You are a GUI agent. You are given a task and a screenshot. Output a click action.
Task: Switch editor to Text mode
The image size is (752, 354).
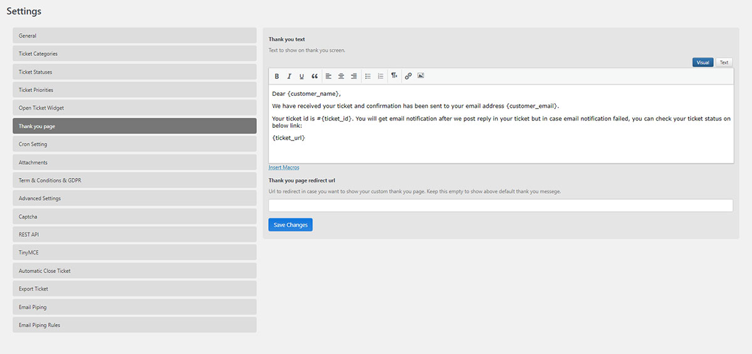click(724, 63)
